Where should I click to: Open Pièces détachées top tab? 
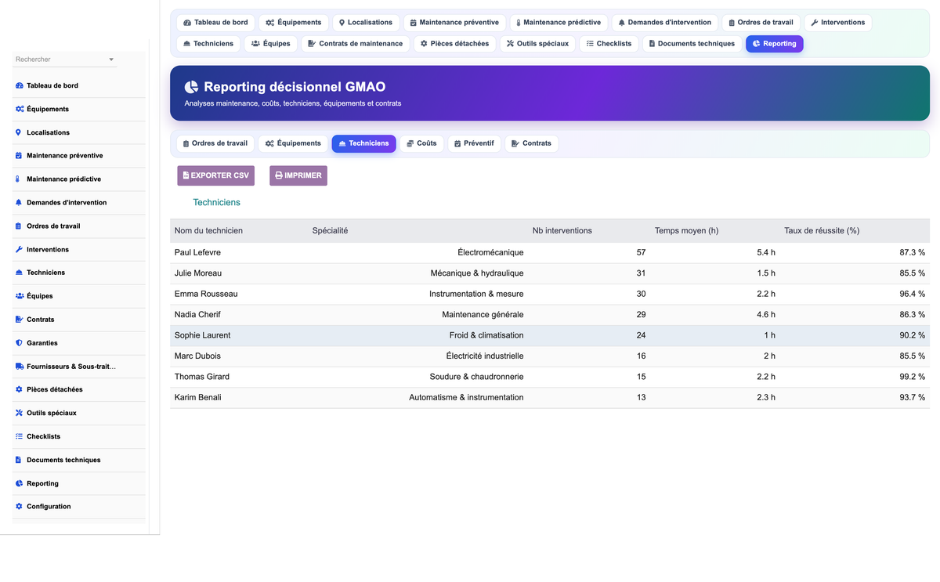455,44
